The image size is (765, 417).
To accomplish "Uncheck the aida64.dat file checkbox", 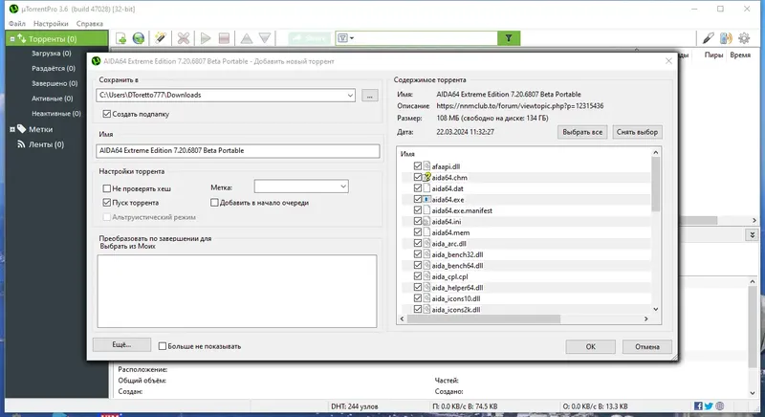I will coord(418,188).
